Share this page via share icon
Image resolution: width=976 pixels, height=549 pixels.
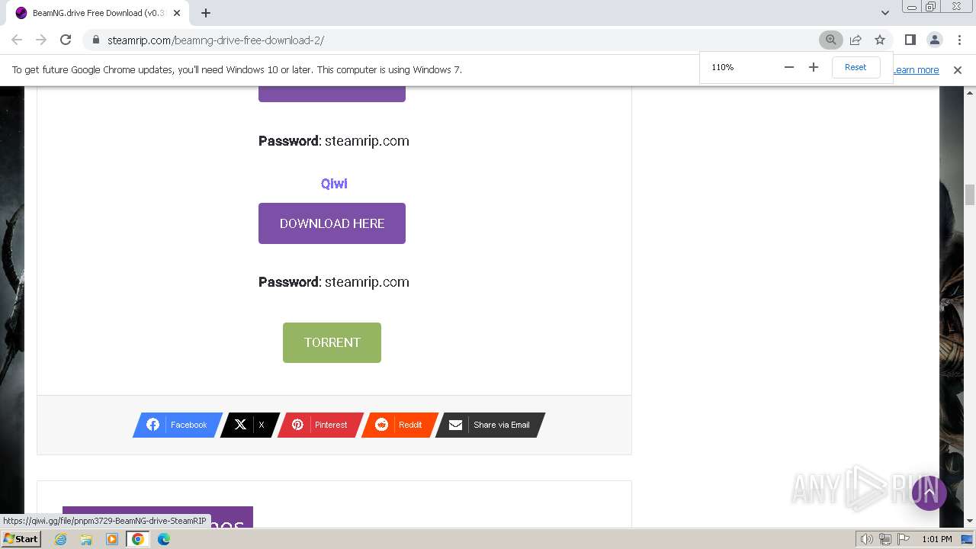pos(856,40)
